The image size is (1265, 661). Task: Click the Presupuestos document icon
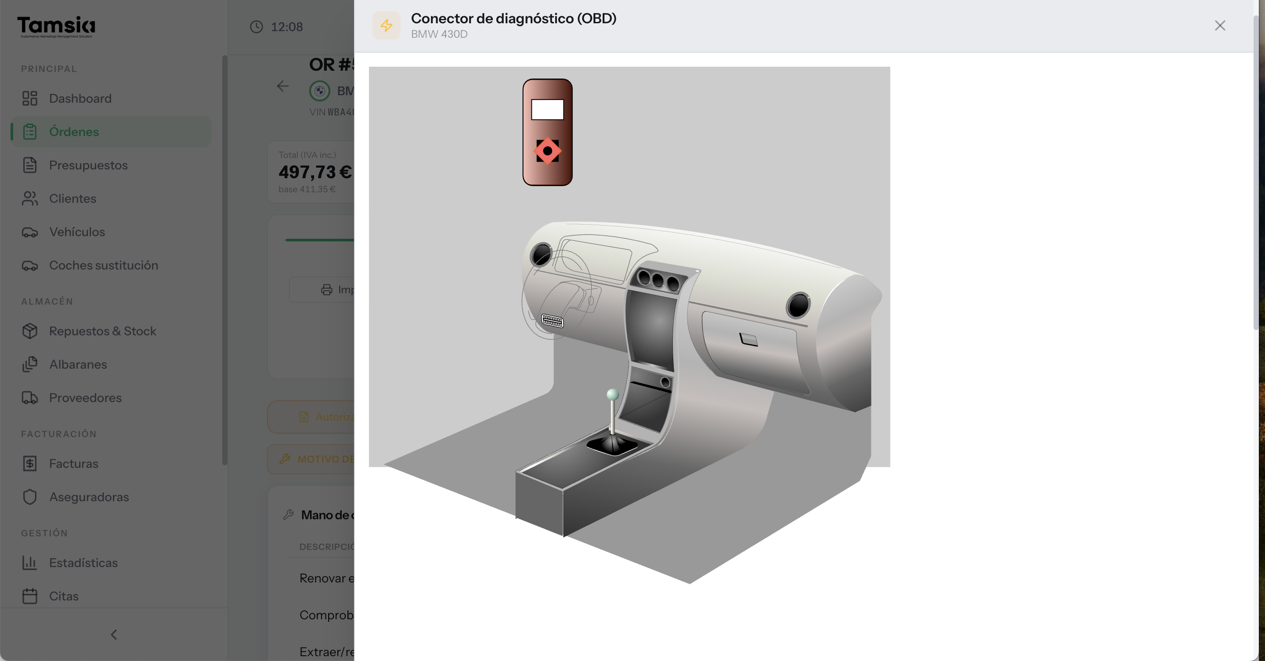click(29, 165)
